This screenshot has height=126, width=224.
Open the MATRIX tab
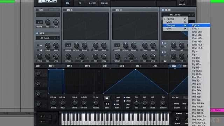(92, 3)
